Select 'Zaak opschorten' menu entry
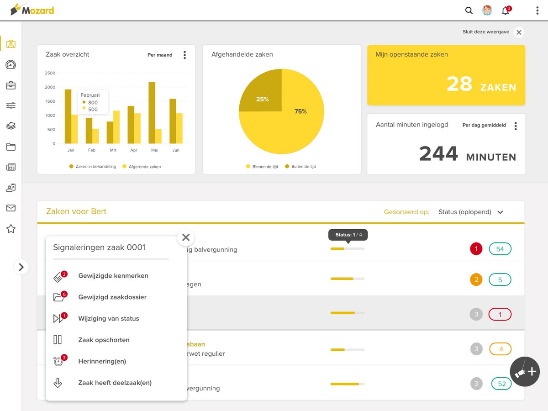The height and width of the screenshot is (411, 548). coord(104,340)
